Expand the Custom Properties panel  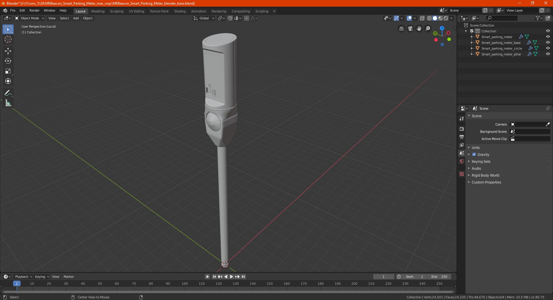pyautogui.click(x=486, y=182)
